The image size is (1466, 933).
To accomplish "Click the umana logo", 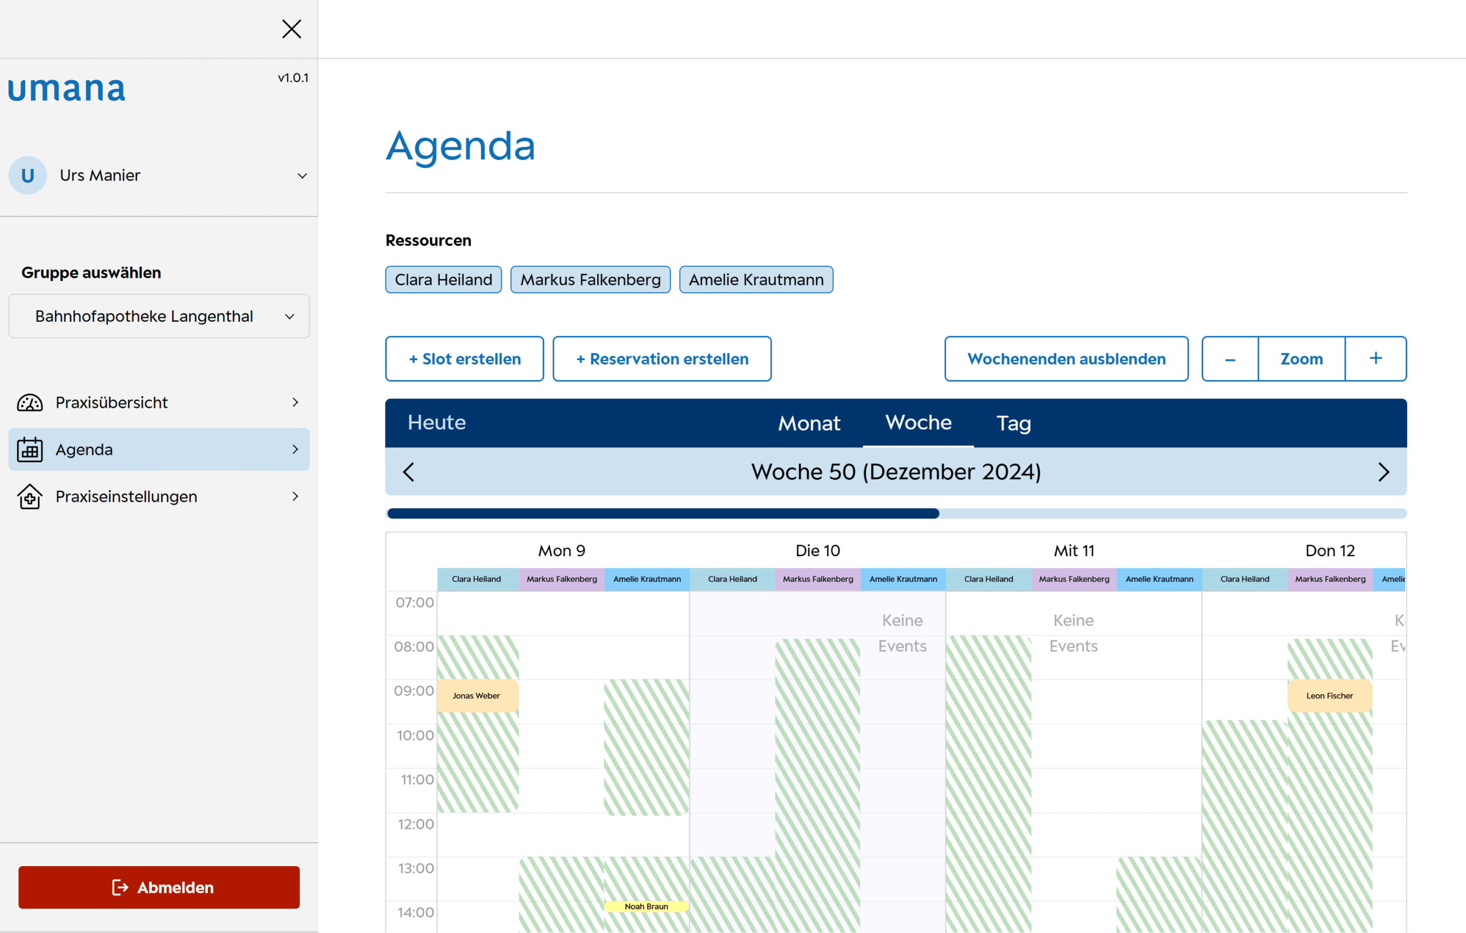I will coord(66,89).
